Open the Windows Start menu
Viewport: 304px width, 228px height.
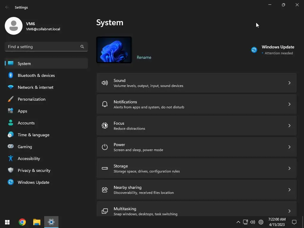click(x=7, y=222)
